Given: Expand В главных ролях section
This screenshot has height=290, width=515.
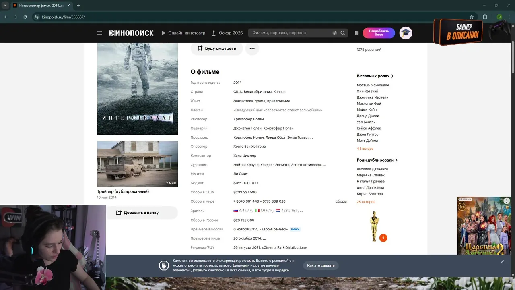Looking at the screenshot, I should (375, 76).
